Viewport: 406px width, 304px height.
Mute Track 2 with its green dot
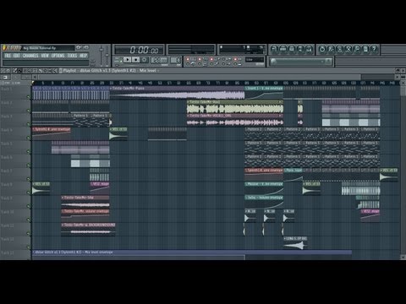point(28,111)
